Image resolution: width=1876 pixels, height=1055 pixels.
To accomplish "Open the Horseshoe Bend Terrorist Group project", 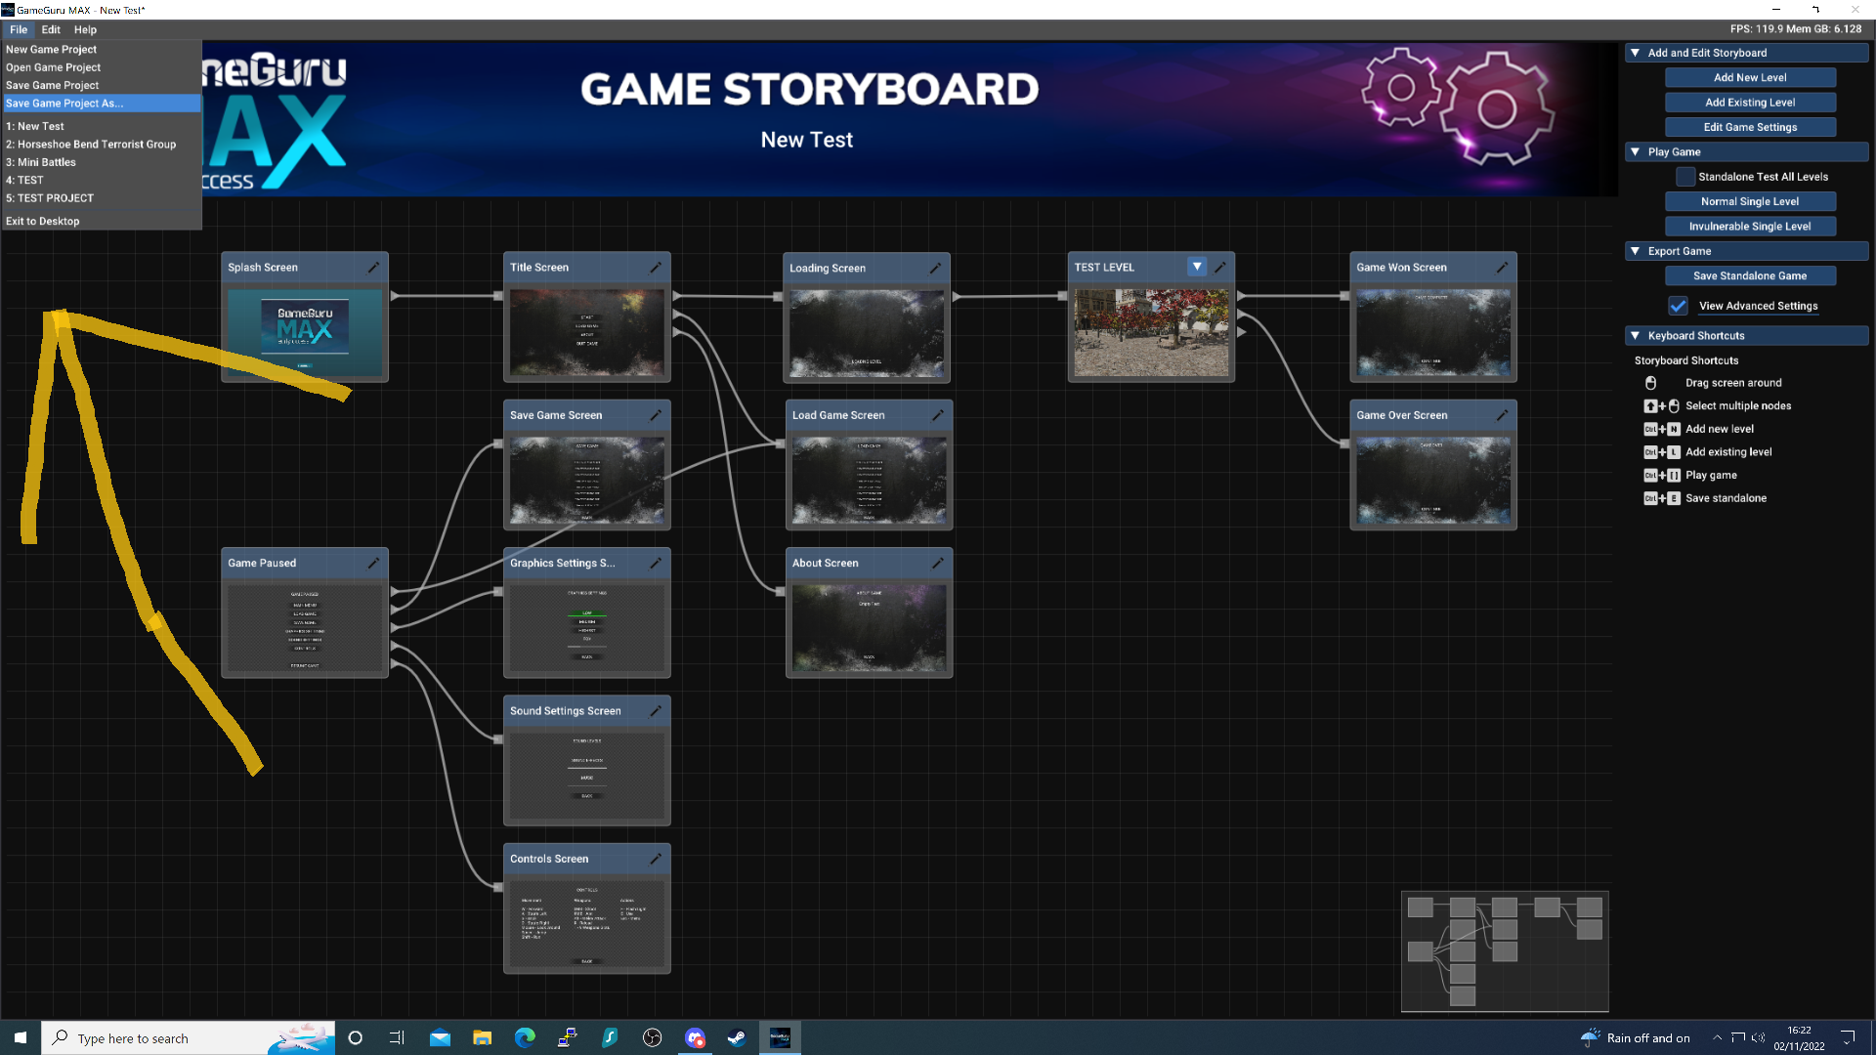I will click(x=91, y=144).
